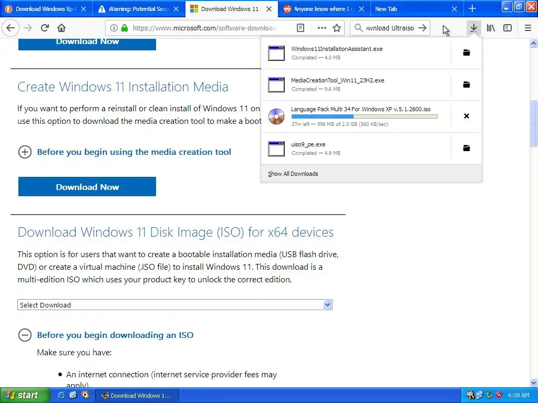Close the downloads panel via toolbar arrow
Viewport: 538px width, 403px height.
[x=473, y=28]
